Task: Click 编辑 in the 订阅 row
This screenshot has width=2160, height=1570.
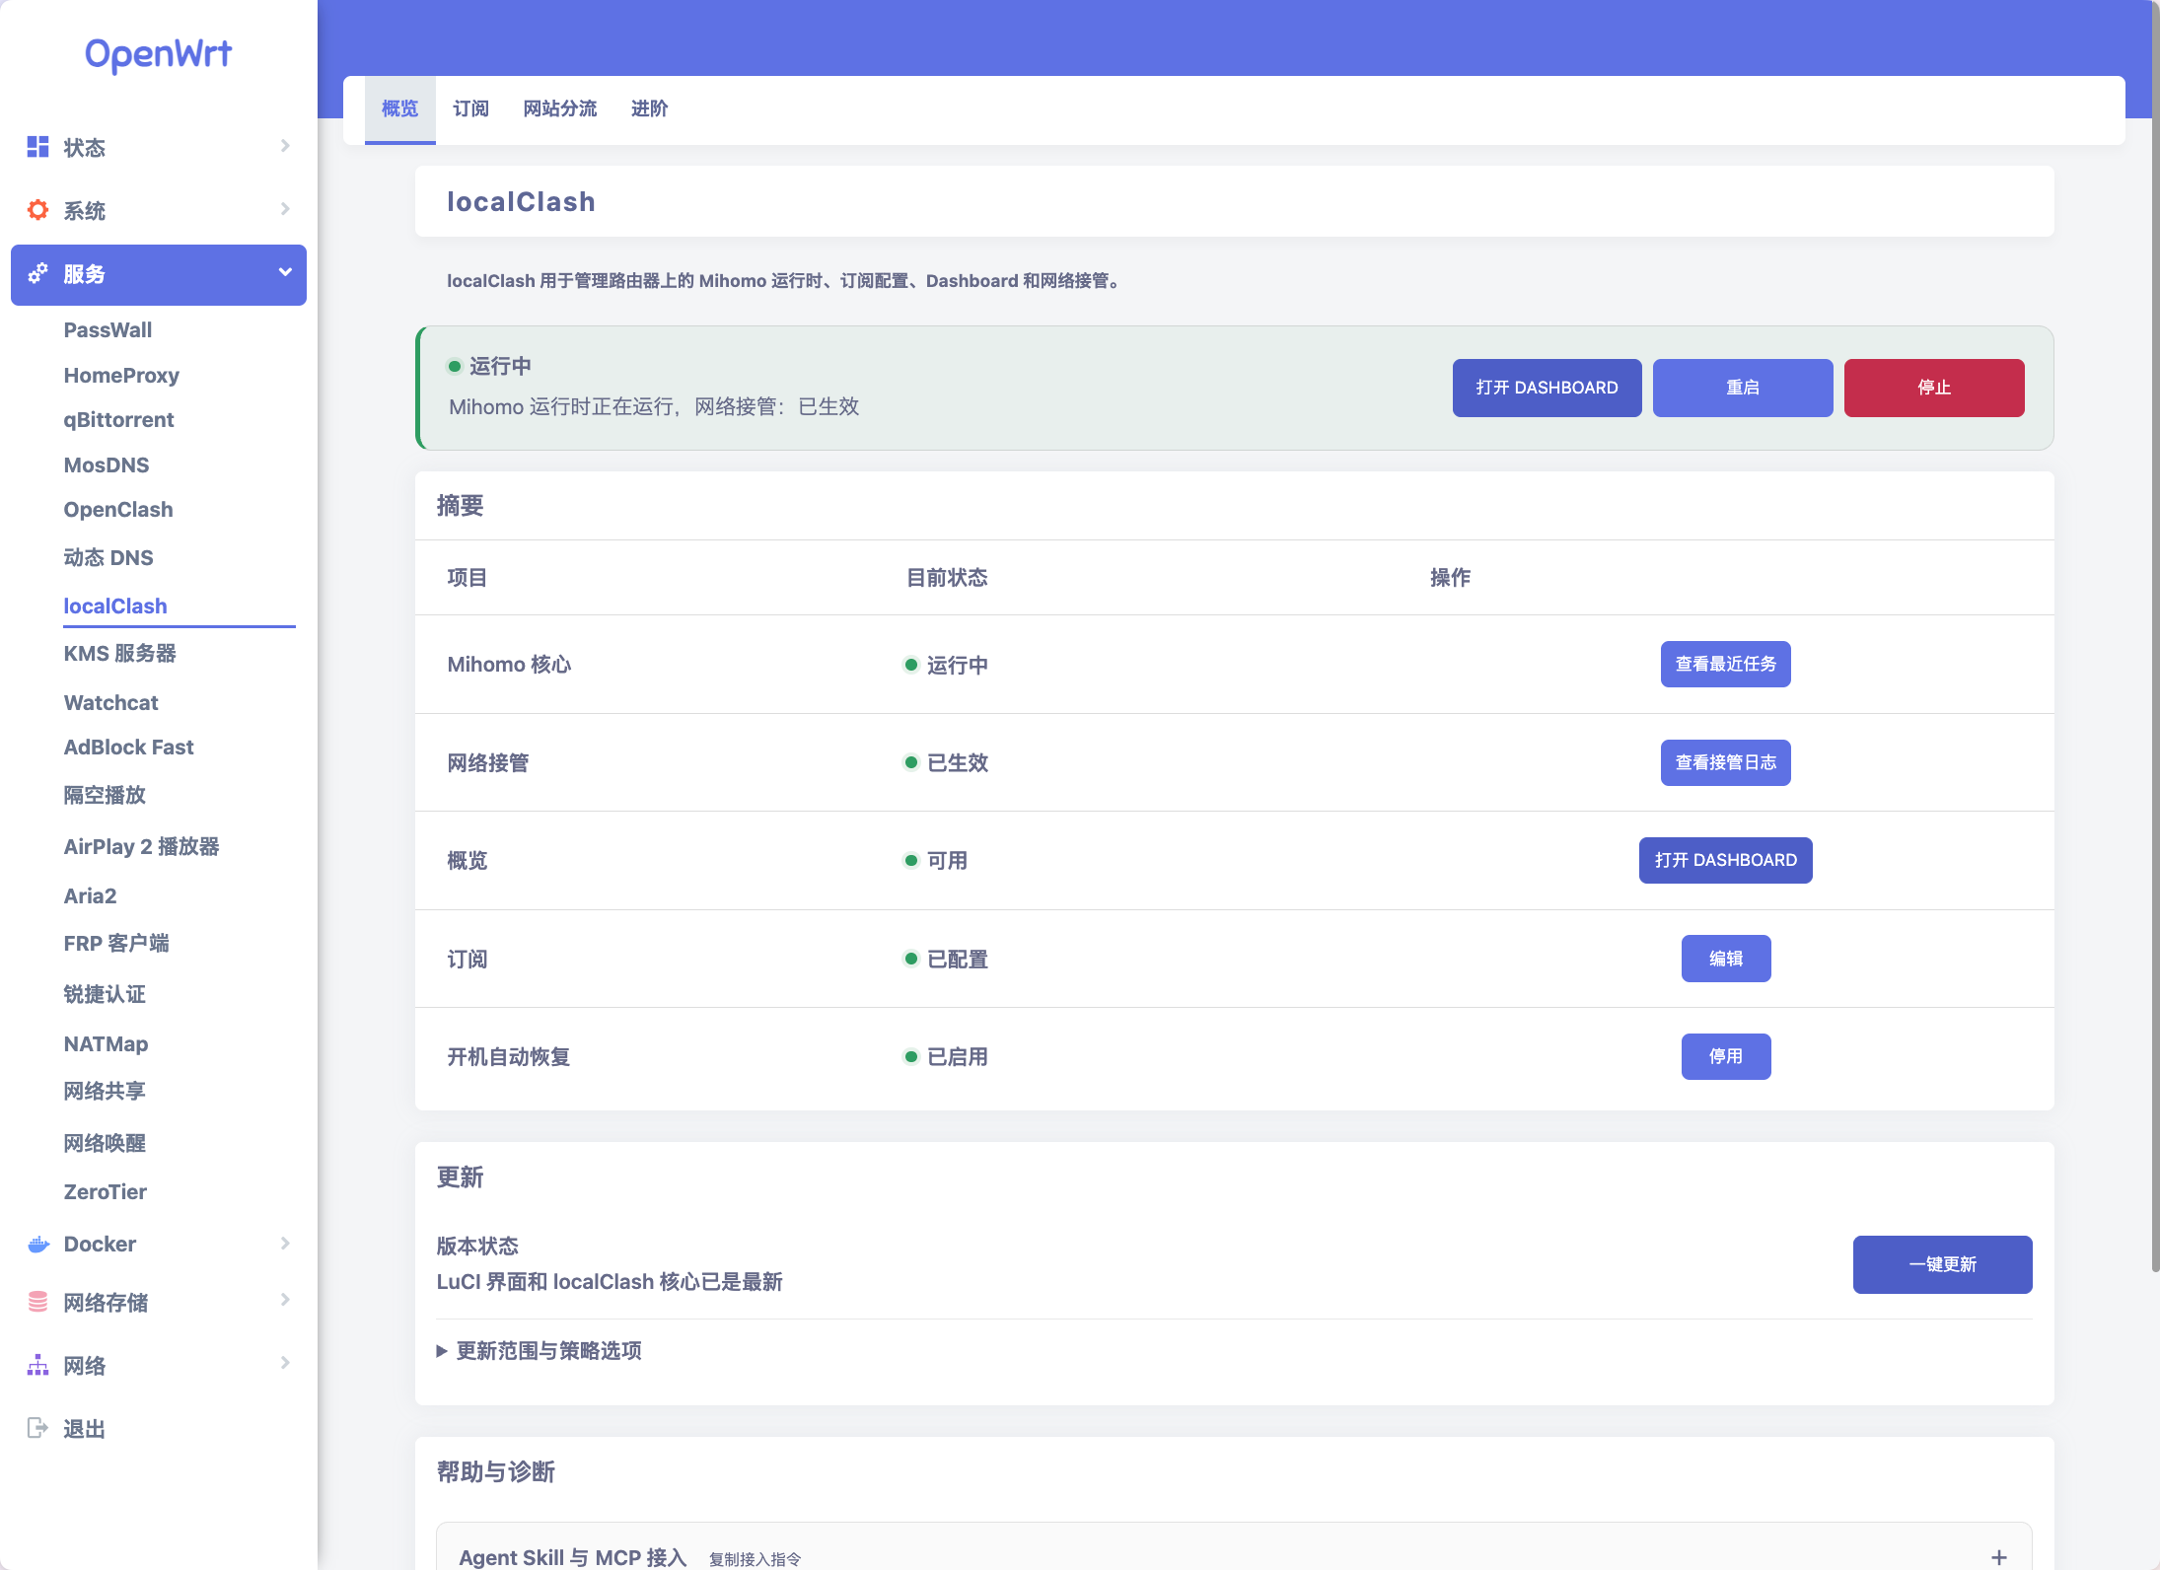Action: [1725, 959]
